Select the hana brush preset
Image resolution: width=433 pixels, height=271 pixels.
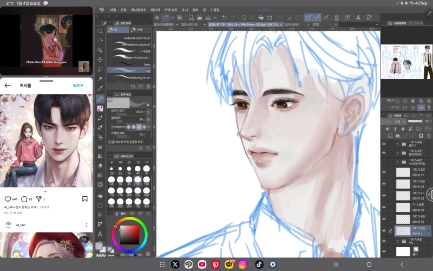130,64
